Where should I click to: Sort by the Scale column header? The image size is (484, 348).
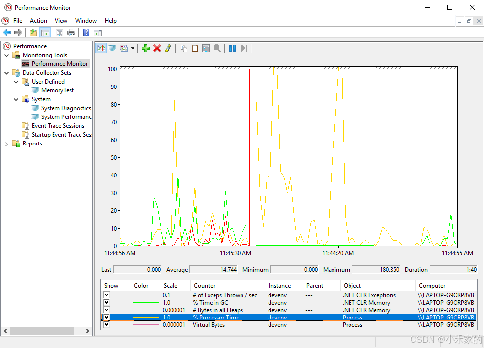point(176,286)
